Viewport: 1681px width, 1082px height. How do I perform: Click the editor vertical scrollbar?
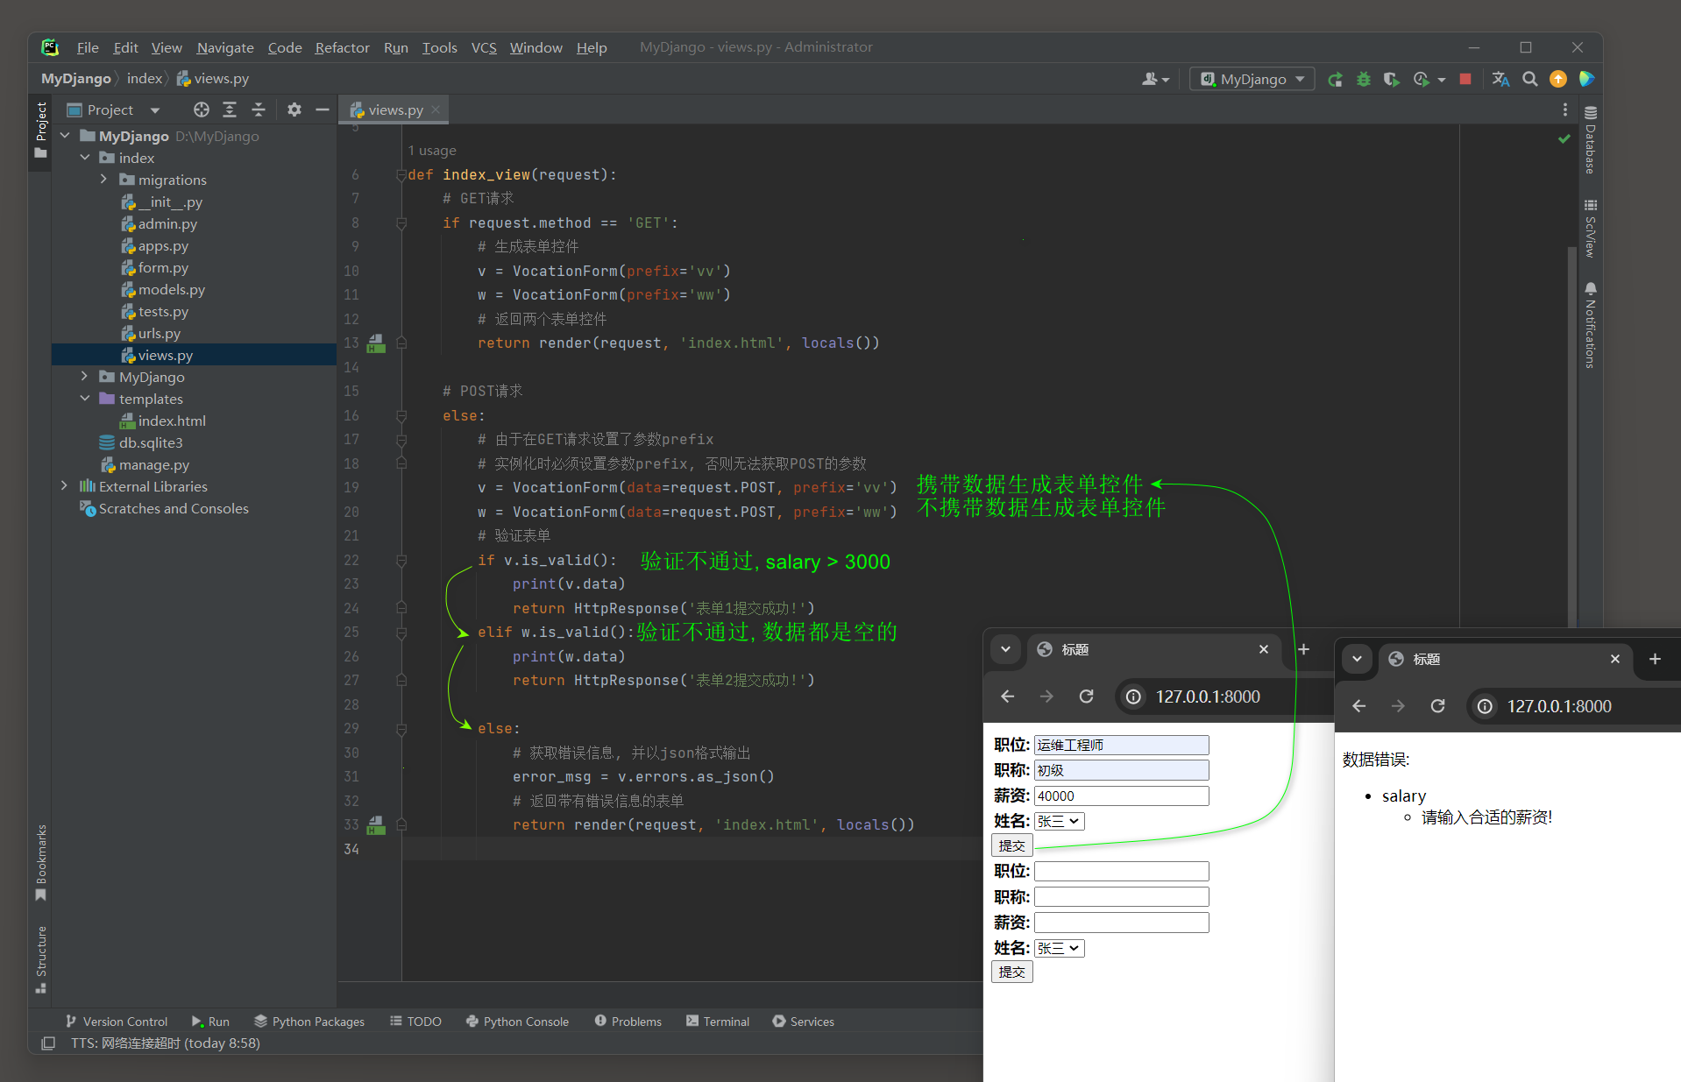[x=1572, y=438]
